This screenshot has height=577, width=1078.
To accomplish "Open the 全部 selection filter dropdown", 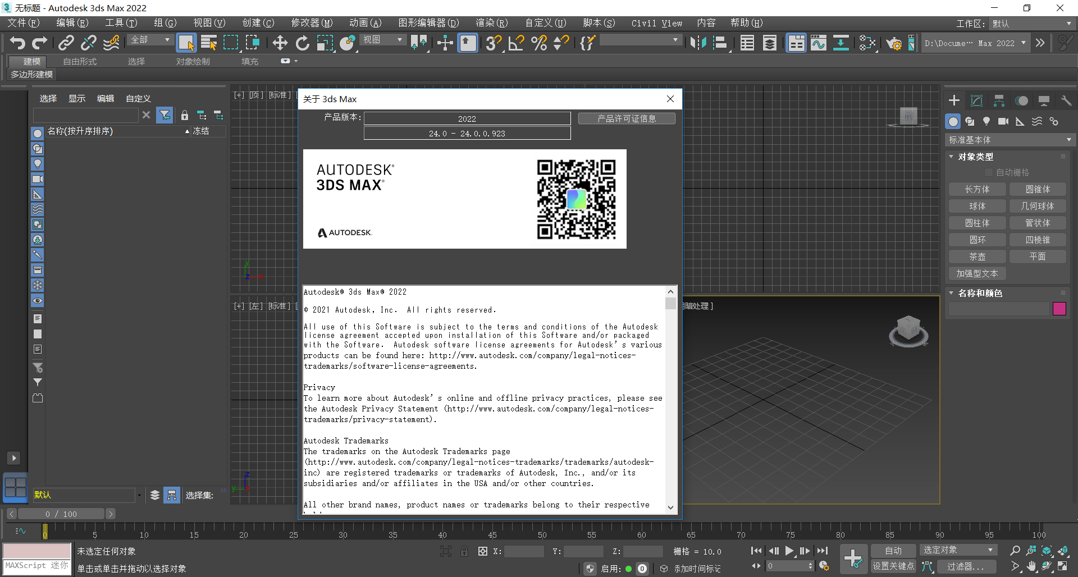I will tap(150, 40).
